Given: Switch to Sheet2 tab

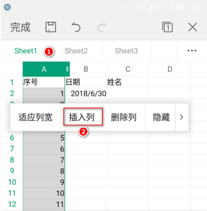Looking at the screenshot, I should [76, 51].
